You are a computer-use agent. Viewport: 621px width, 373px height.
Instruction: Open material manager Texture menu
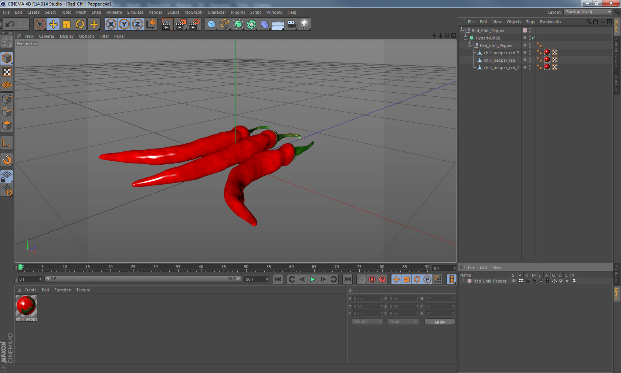click(x=83, y=290)
